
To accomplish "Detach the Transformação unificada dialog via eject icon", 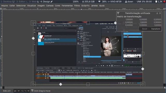I will coord(157,13).
